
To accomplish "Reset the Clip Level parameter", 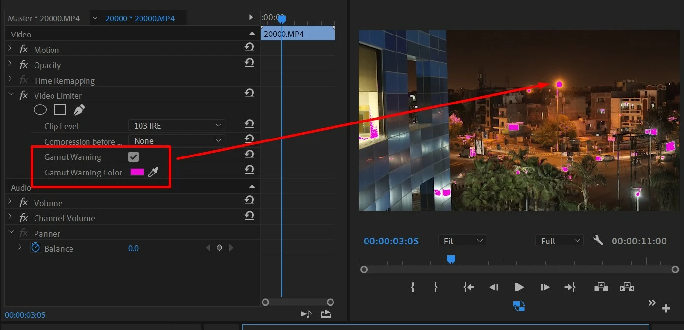I will (x=249, y=123).
